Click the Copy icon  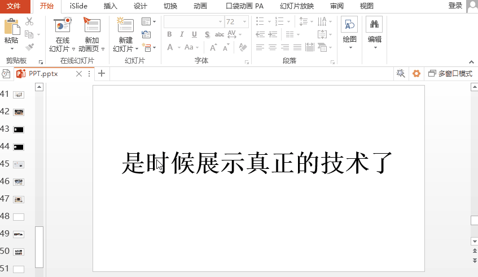29,34
